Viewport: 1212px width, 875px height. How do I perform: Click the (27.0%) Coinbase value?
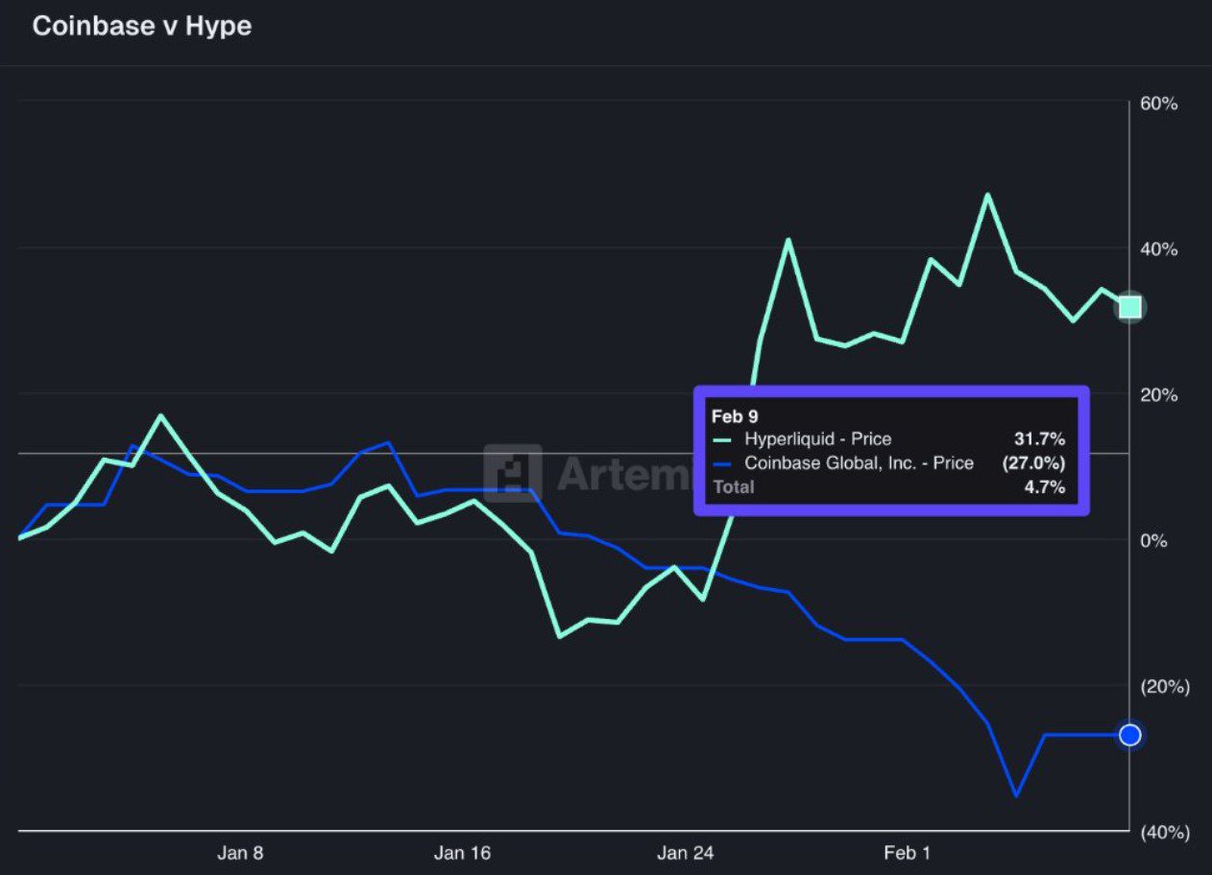click(x=1032, y=463)
